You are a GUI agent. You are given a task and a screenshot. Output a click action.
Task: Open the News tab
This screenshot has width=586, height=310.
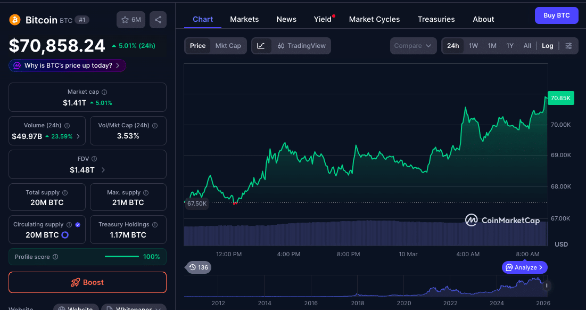[286, 19]
